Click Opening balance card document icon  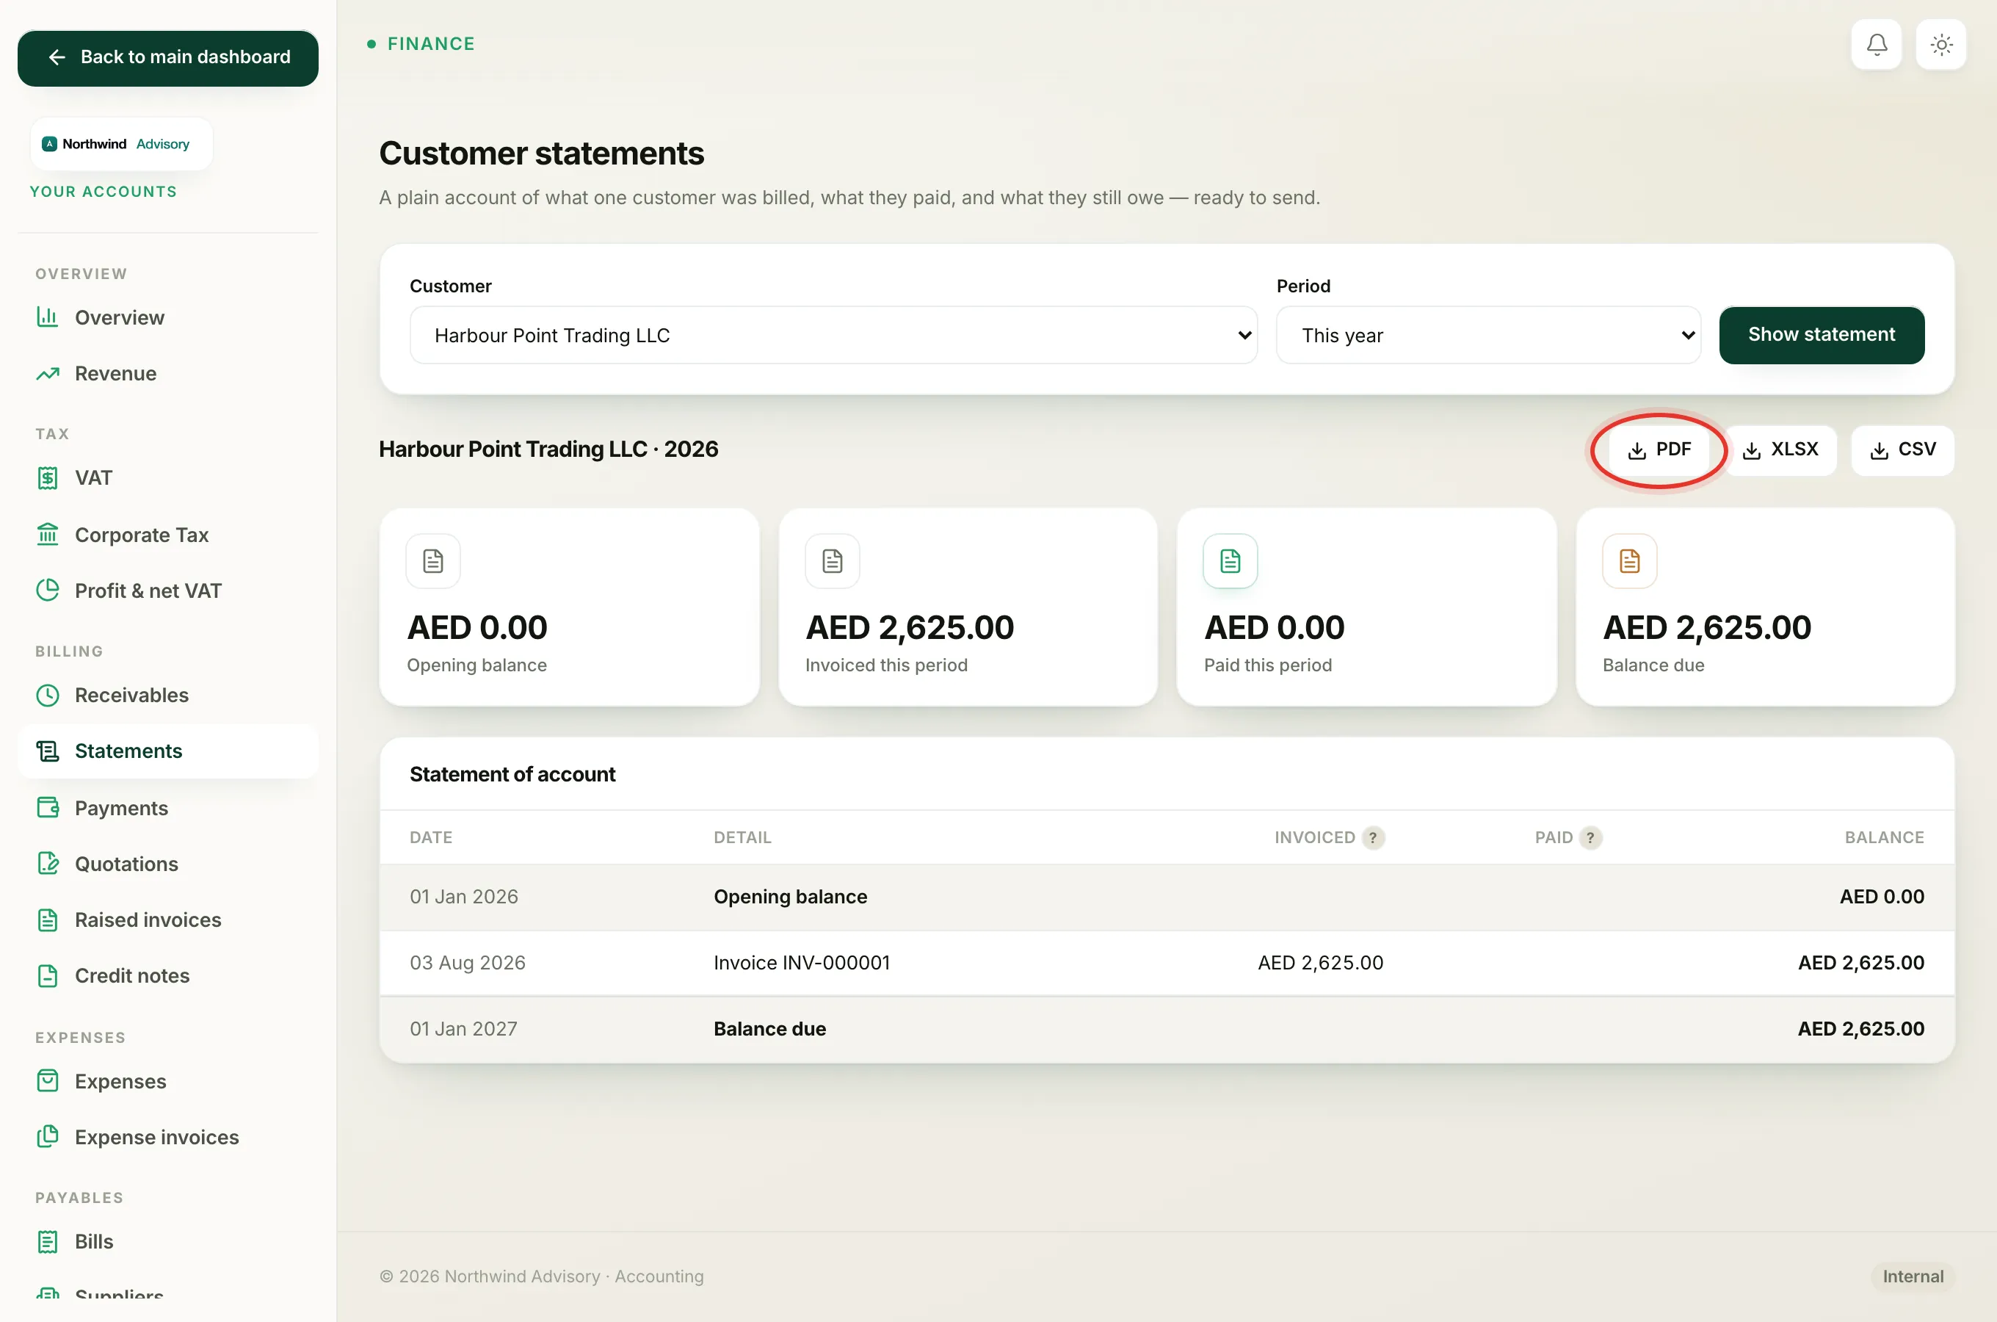coord(433,560)
